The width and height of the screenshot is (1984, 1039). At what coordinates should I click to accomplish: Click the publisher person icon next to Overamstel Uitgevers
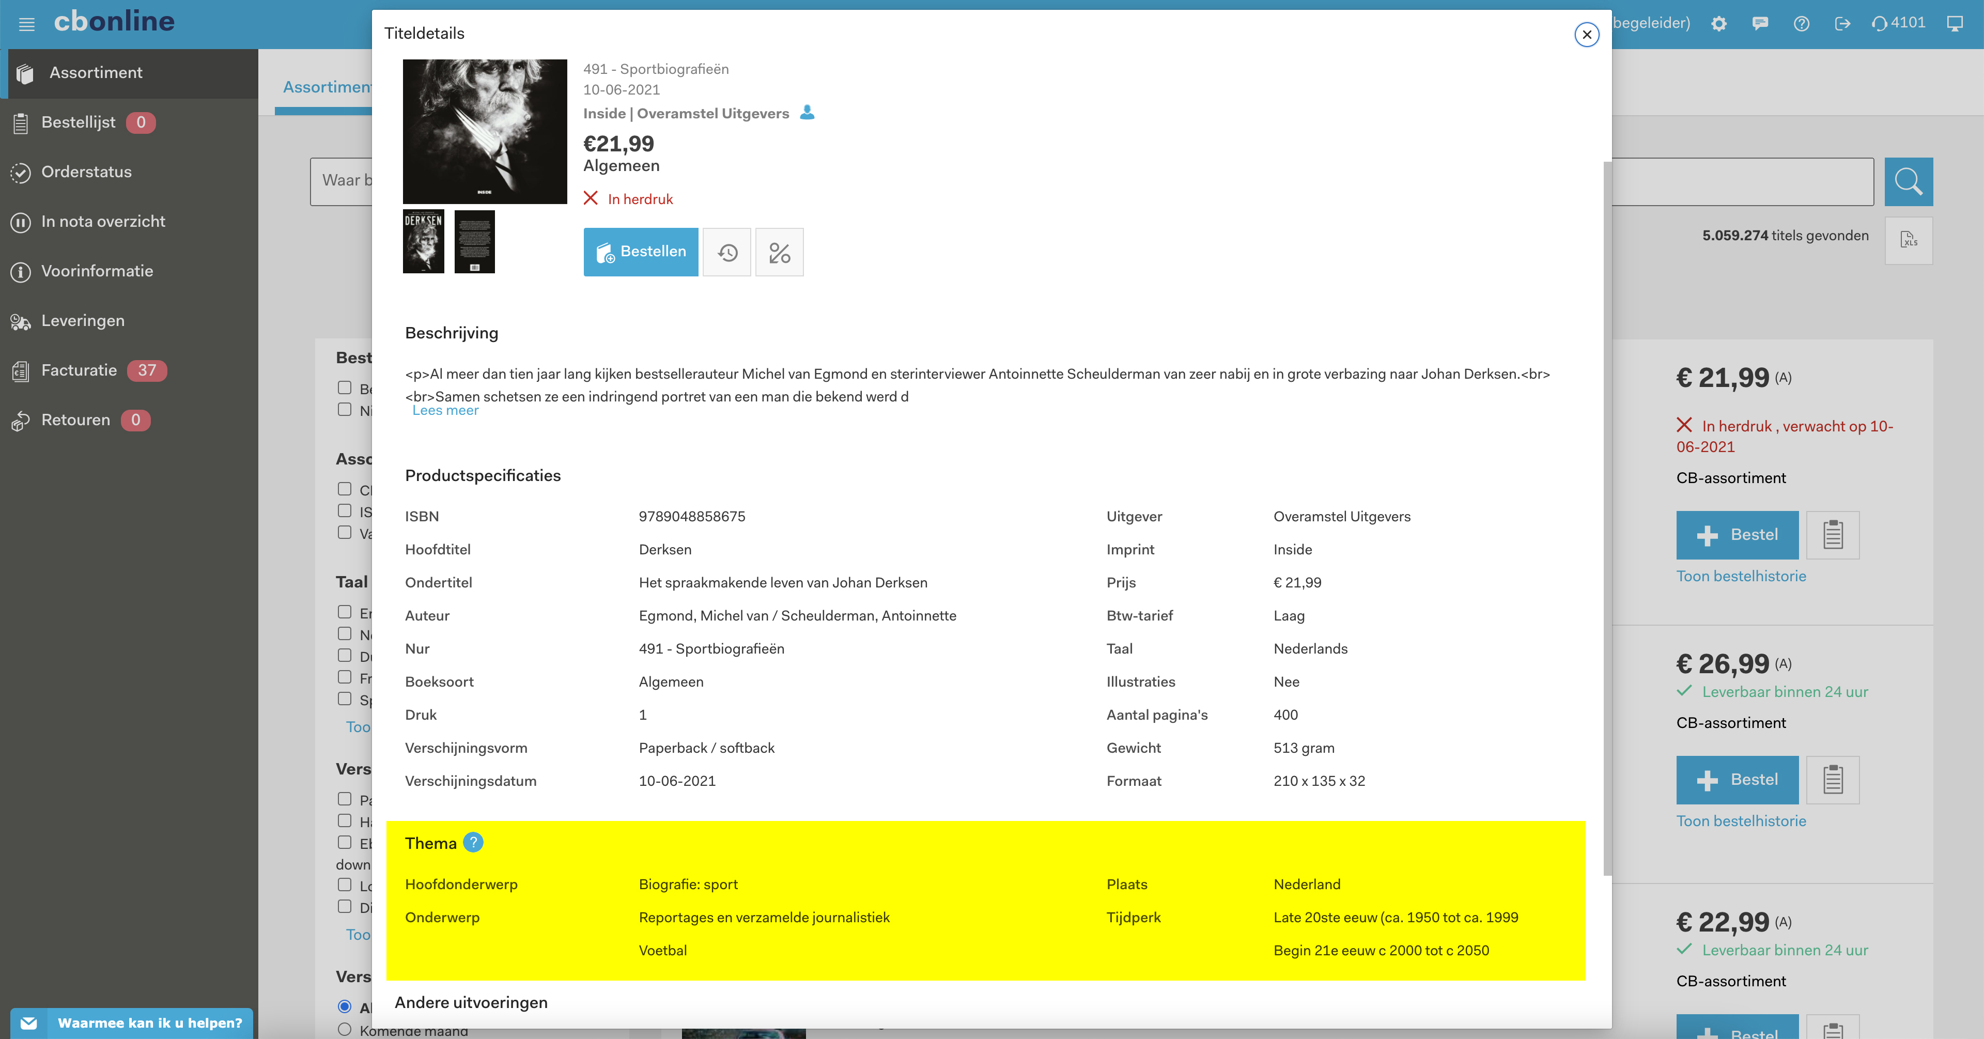click(807, 113)
